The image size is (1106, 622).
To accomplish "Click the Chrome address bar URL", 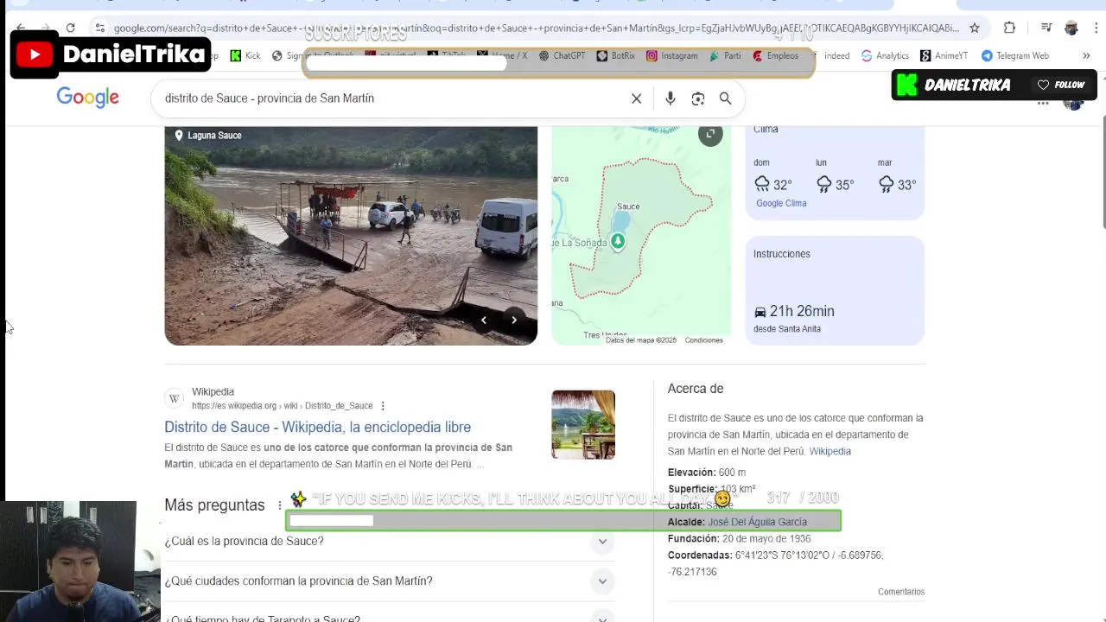I will pos(536,28).
